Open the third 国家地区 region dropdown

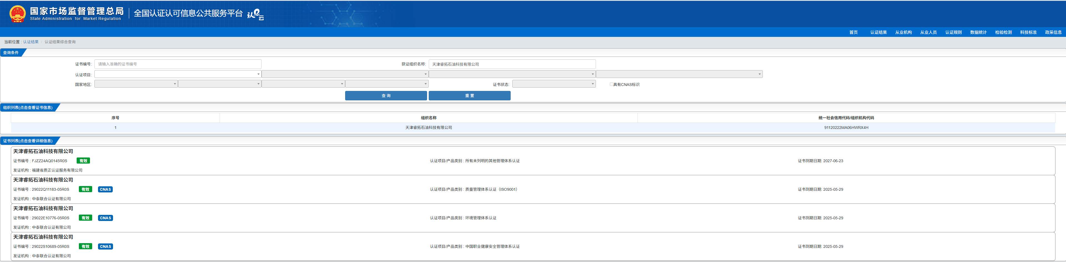click(x=303, y=84)
